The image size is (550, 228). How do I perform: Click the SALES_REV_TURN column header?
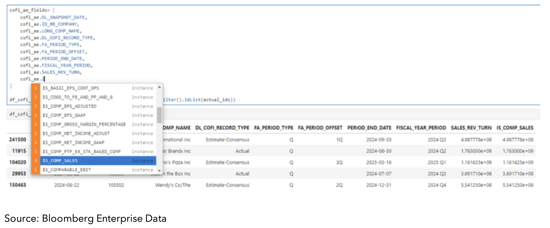click(471, 128)
